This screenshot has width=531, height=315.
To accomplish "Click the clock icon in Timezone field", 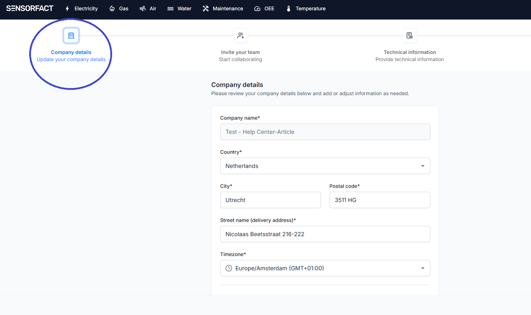I will pyautogui.click(x=229, y=268).
